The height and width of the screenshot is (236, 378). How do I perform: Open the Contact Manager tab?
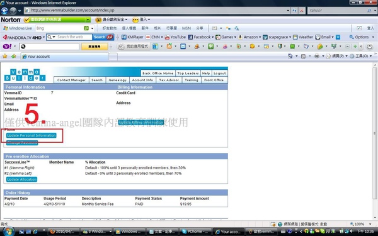pyautogui.click(x=71, y=80)
